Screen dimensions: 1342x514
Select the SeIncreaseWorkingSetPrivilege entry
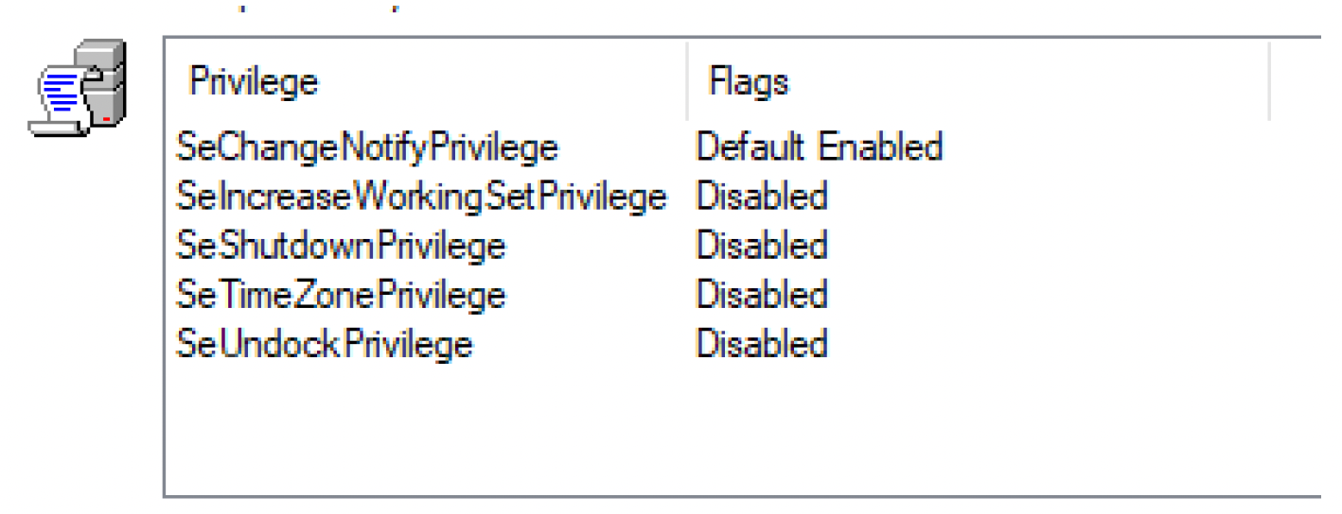(421, 197)
